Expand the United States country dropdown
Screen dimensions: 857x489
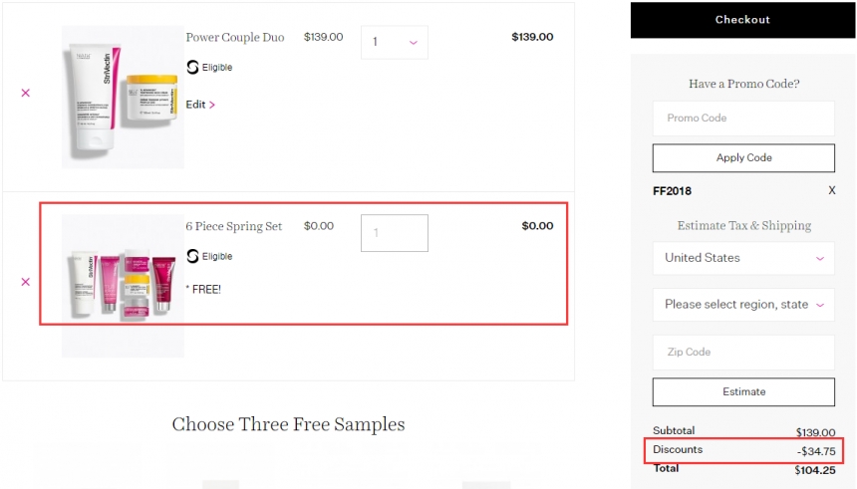click(743, 258)
